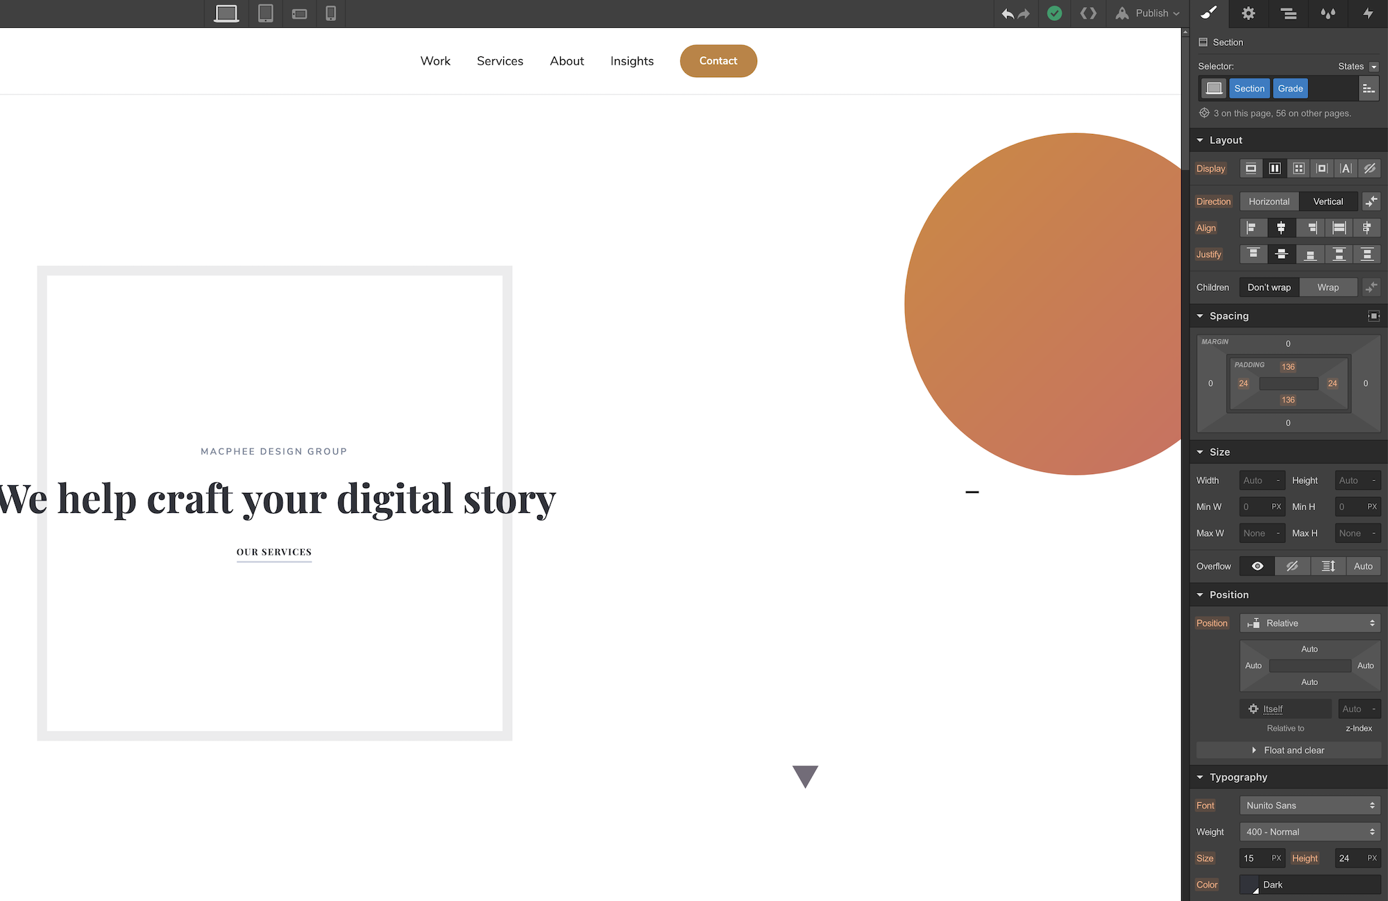Click the Contact button
This screenshot has width=1388, height=901.
[718, 61]
